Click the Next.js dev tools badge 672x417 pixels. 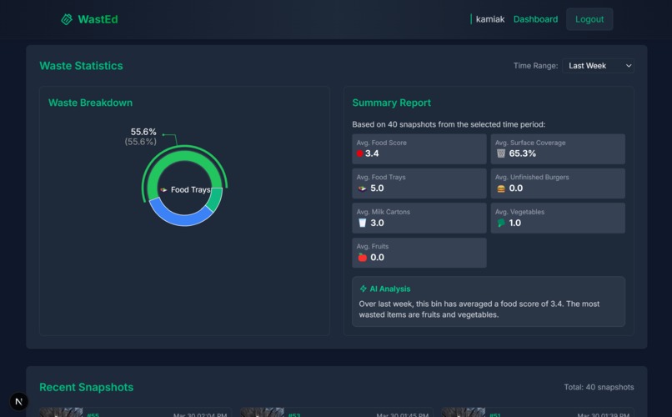pyautogui.click(x=19, y=402)
